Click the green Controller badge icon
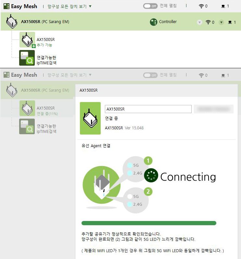 coord(154,22)
